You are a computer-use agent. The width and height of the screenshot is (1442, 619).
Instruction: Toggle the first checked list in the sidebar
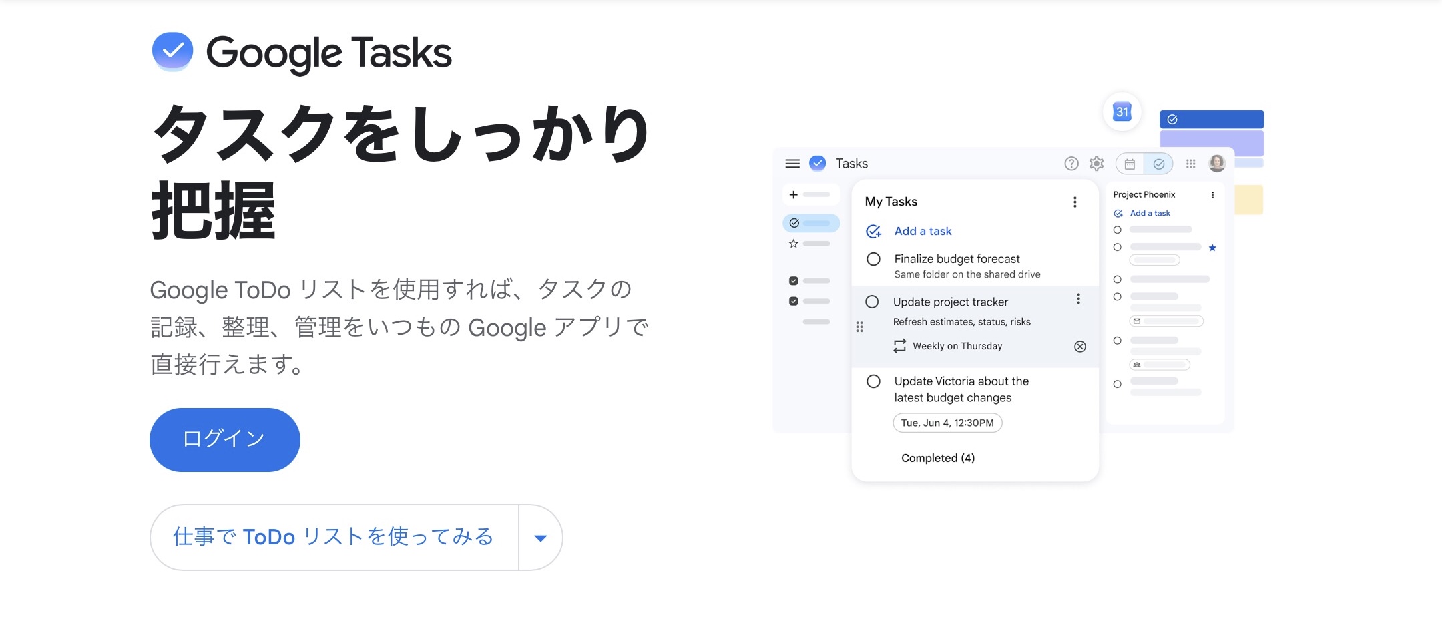pyautogui.click(x=794, y=281)
